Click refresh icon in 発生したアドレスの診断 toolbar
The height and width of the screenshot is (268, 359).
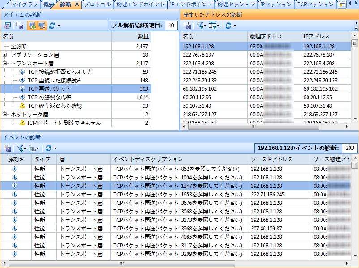pos(228,26)
